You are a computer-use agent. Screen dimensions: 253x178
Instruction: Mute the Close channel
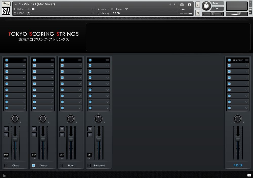[6, 129]
